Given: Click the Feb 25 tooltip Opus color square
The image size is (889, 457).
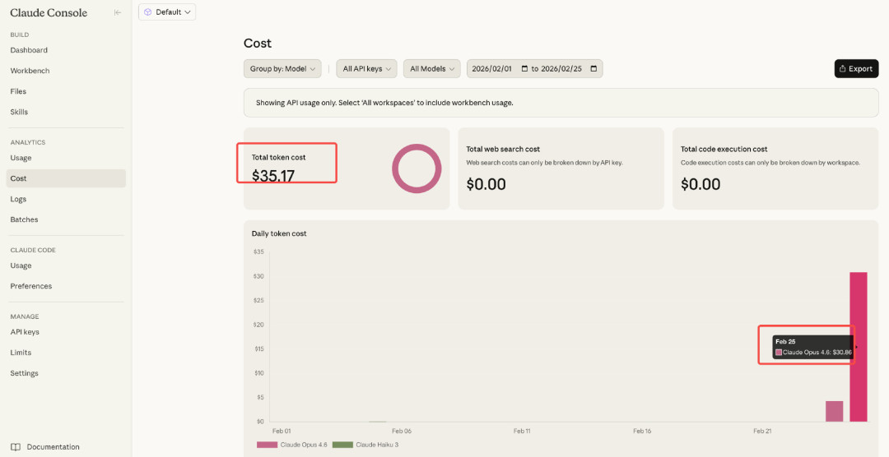Looking at the screenshot, I should (x=779, y=353).
